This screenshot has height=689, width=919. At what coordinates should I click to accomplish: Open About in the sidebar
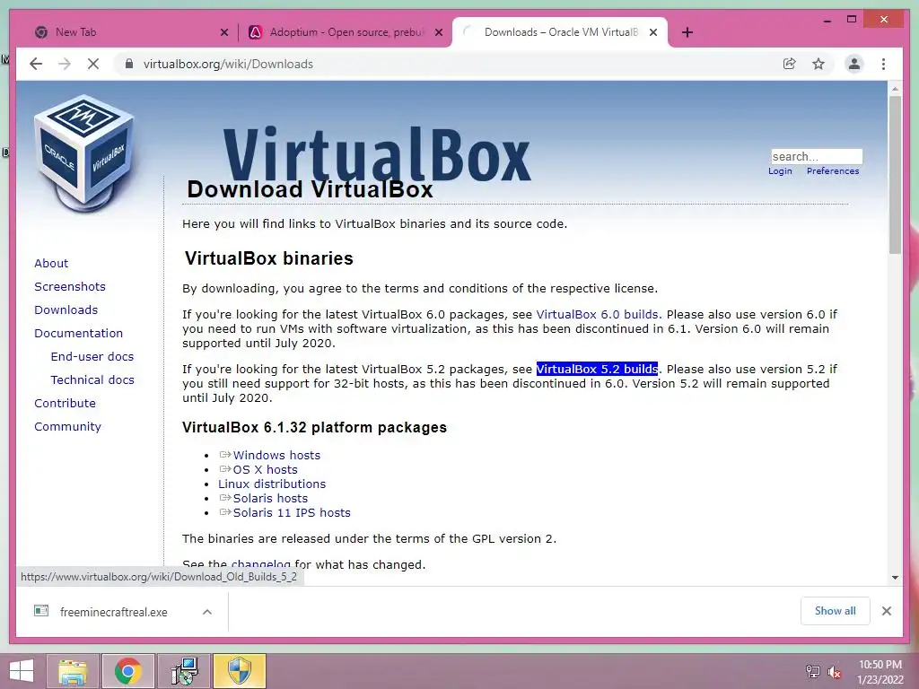coord(51,263)
